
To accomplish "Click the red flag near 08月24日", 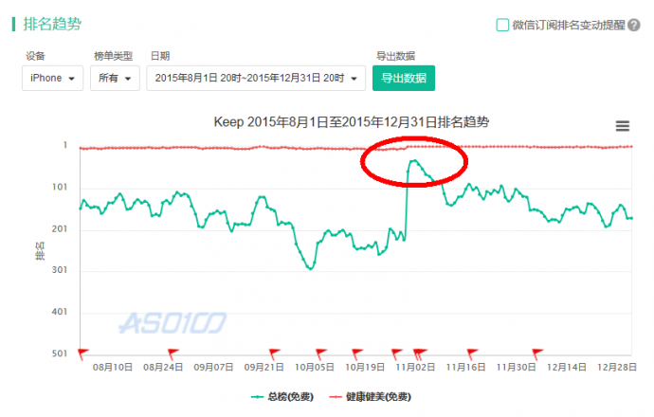I will pos(173,354).
